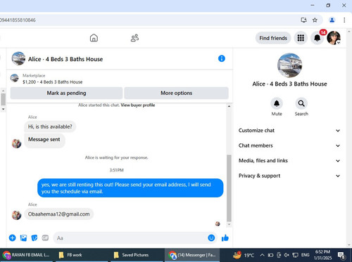This screenshot has height=262, width=352.
Task: Click the chat scrollbar down arrow
Action: pyautogui.click(x=229, y=224)
